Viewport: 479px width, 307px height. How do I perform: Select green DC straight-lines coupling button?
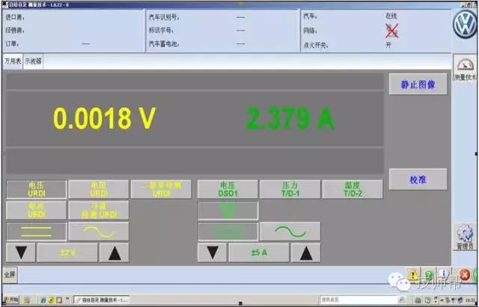[x=228, y=232]
